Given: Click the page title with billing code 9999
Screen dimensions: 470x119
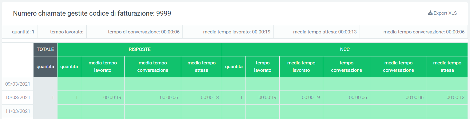Looking at the screenshot, I should pos(92,13).
